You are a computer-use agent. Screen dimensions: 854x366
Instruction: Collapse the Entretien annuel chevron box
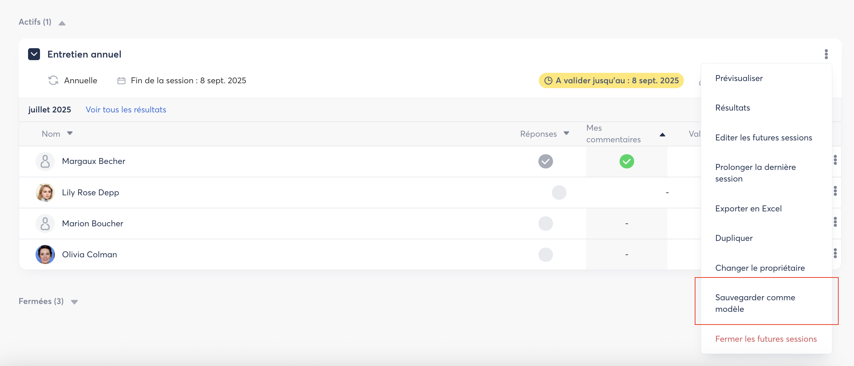click(x=34, y=54)
